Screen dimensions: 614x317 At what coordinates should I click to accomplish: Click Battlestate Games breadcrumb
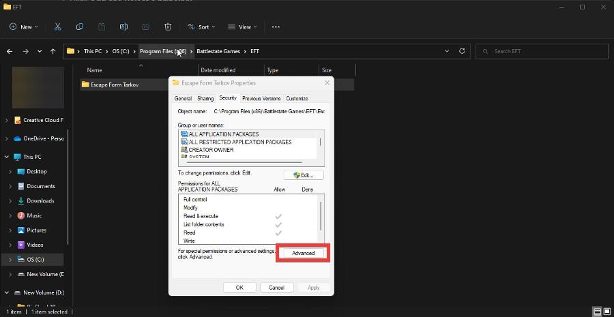(218, 51)
